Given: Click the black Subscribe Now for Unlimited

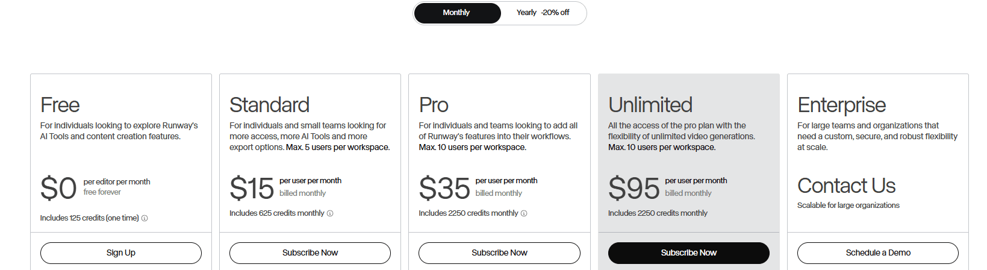Looking at the screenshot, I should (688, 253).
